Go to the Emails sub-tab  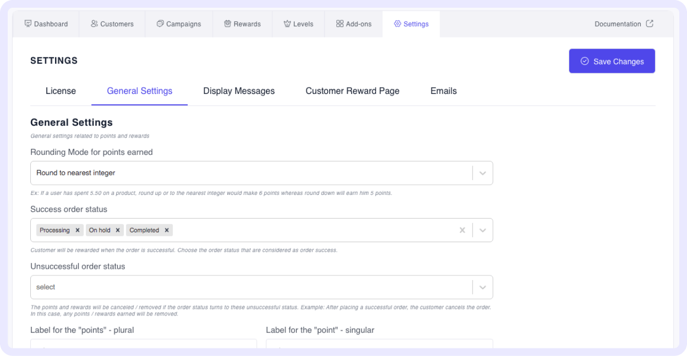click(444, 91)
